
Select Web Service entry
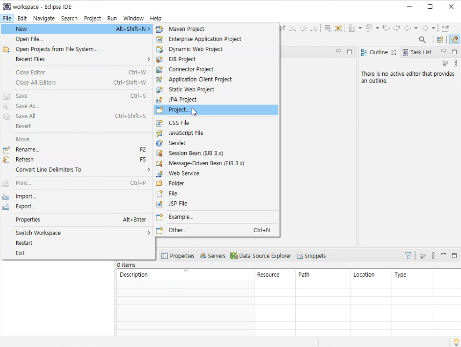pos(216,173)
